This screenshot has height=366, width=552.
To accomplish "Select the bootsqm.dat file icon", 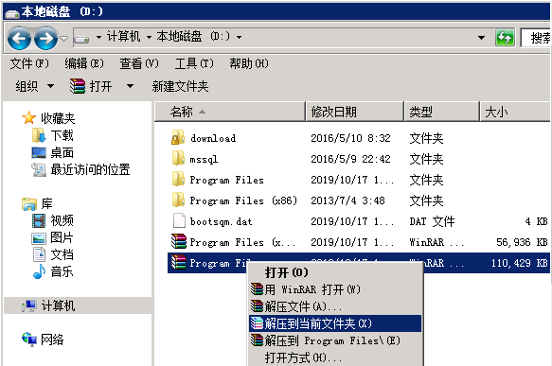I will [179, 220].
